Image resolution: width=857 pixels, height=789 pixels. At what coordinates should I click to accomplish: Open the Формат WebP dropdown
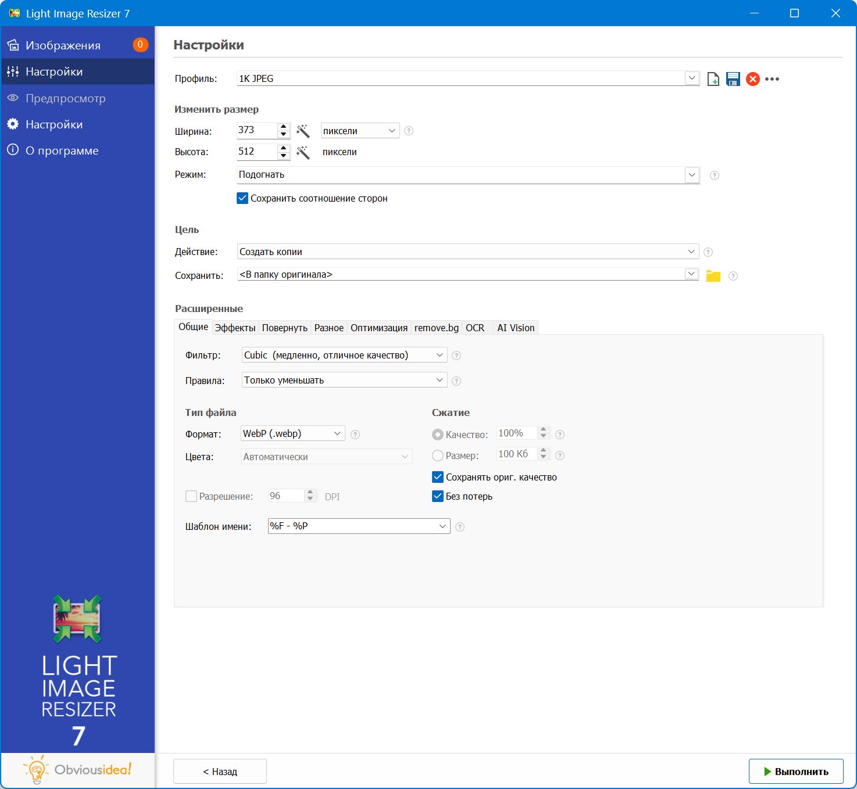pyautogui.click(x=337, y=433)
